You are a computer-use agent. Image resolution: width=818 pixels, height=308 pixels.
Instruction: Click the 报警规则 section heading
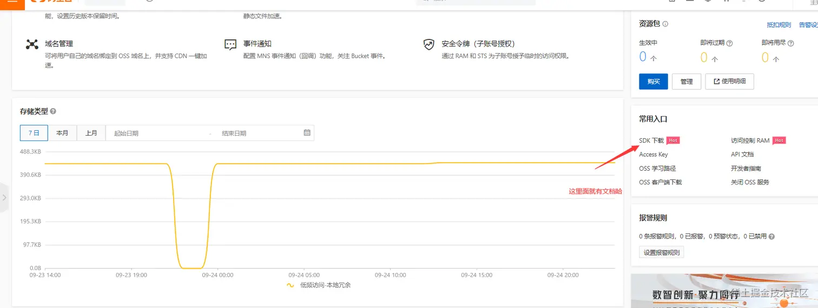pos(653,218)
